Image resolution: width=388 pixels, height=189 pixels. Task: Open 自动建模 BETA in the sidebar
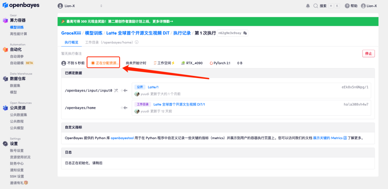click(22, 63)
